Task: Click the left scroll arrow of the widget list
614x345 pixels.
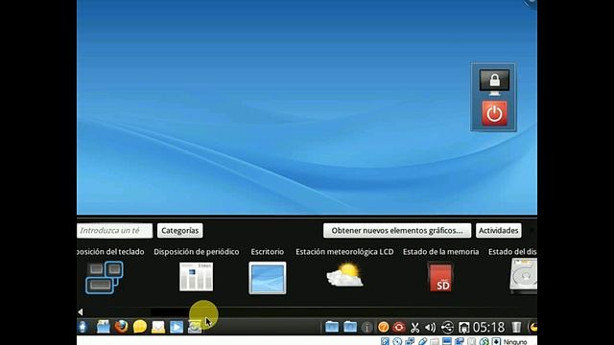Action: coord(81,311)
